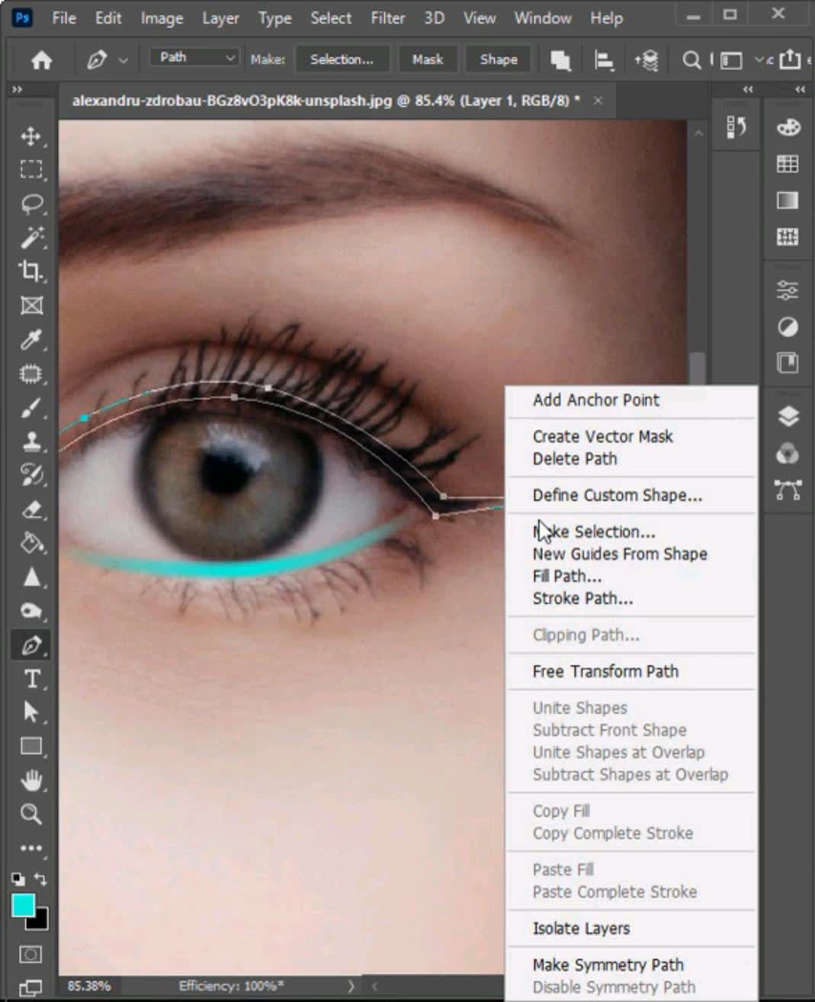The image size is (815, 1002).
Task: Switch to the Horizontal Type tool
Action: coord(31,679)
